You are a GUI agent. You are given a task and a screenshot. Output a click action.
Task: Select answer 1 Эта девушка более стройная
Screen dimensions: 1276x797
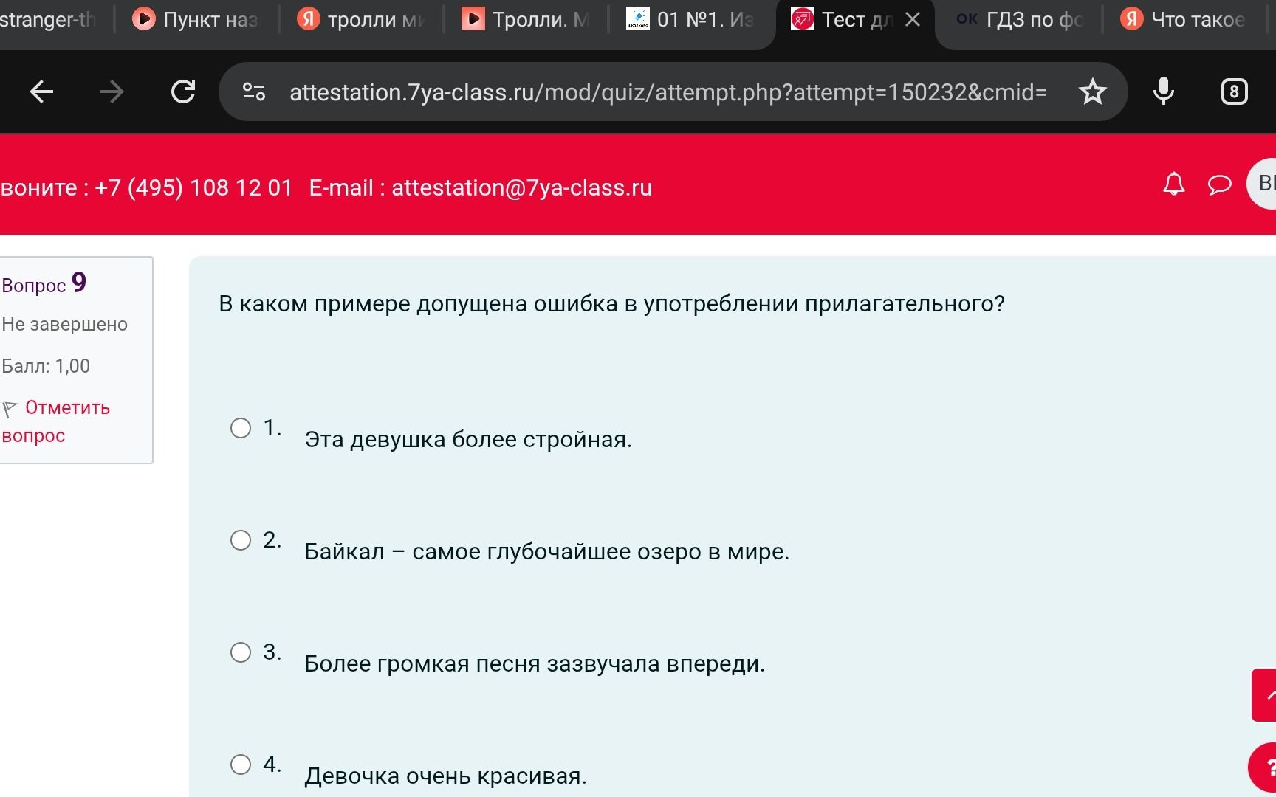pos(241,428)
